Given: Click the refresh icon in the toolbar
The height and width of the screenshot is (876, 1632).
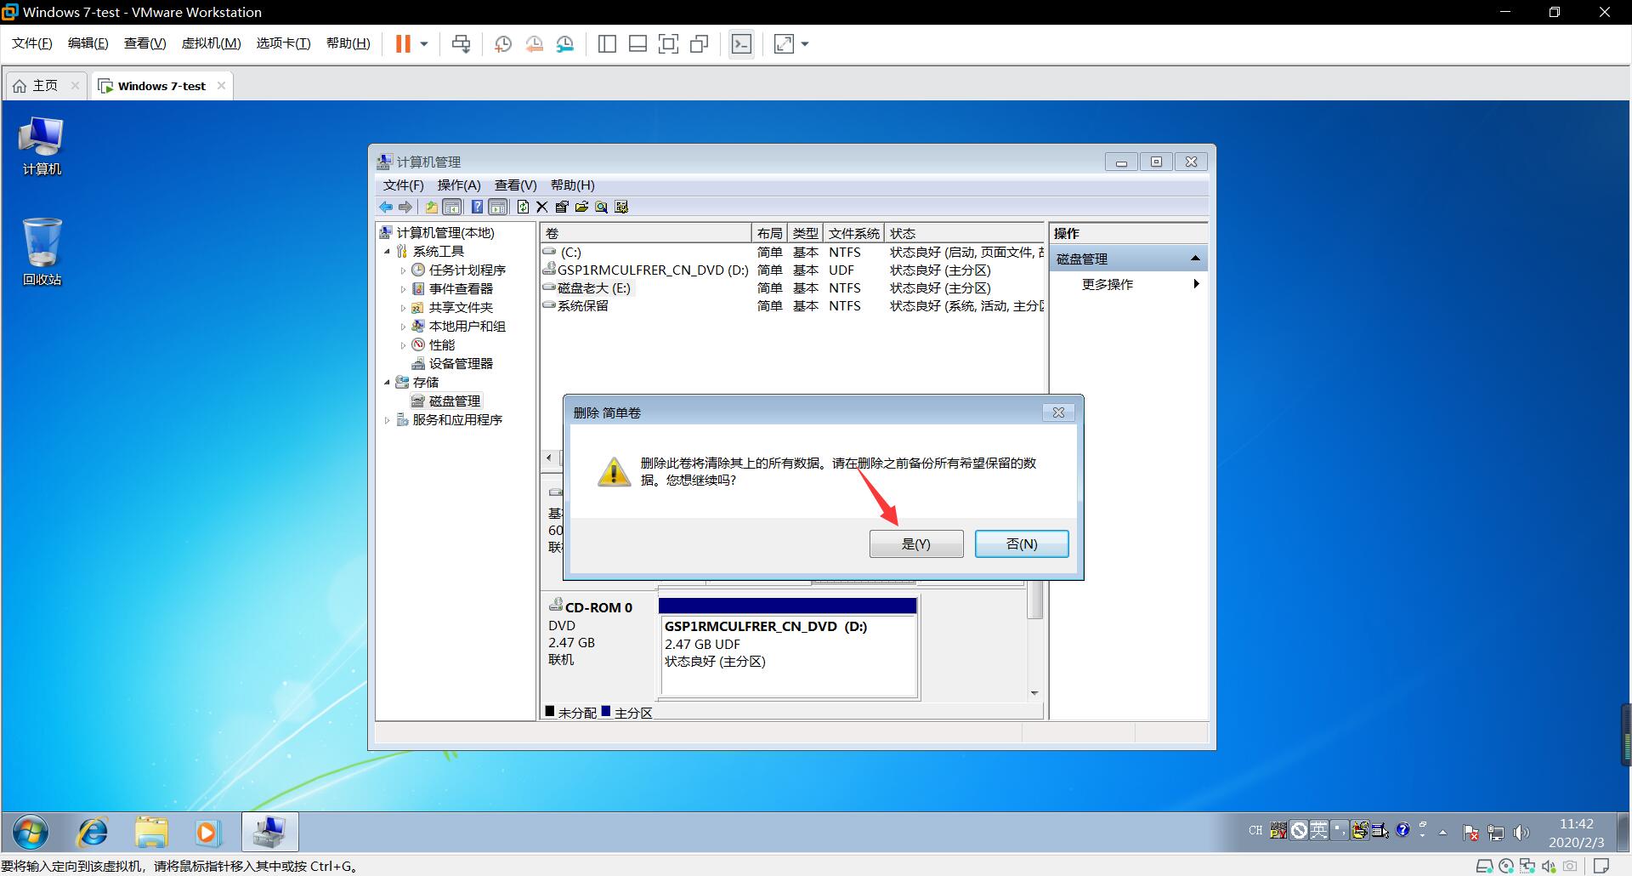Looking at the screenshot, I should [523, 207].
